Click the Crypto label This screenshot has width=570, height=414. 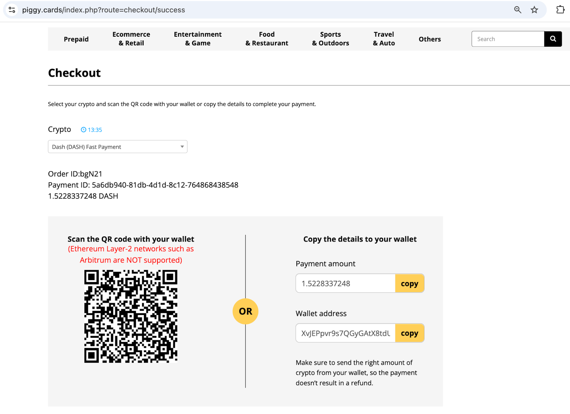(59, 129)
